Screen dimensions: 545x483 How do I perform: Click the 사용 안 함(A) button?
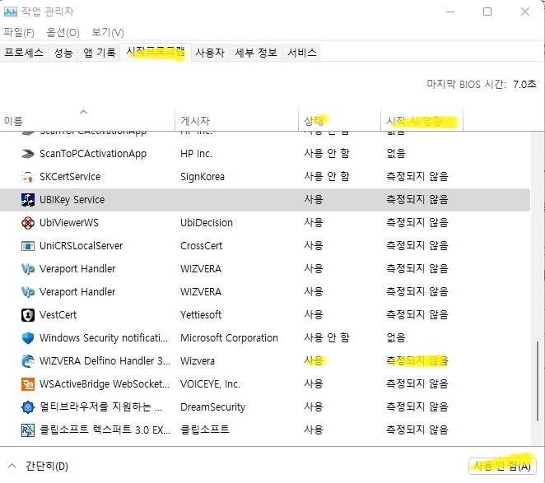tap(502, 466)
